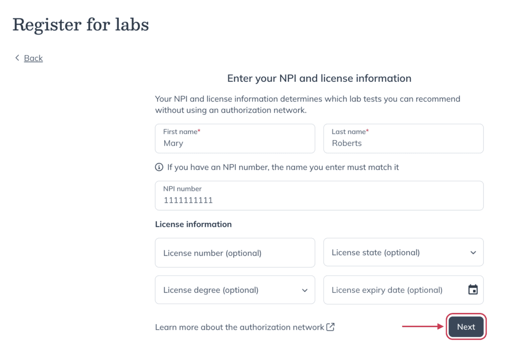Viewport: 518px width, 363px height.
Task: Click the Enter your NPI and license information title
Action: (319, 78)
